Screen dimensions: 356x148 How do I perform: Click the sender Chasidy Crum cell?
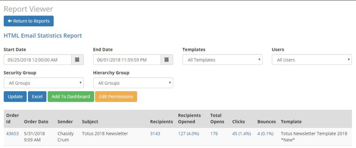pos(65,137)
